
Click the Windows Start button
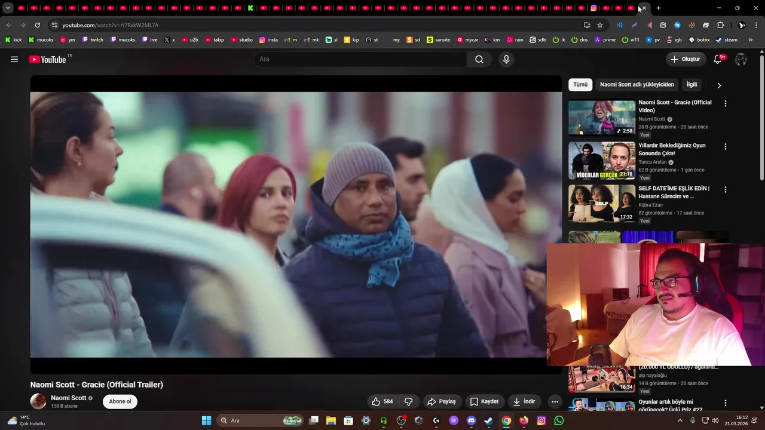206,420
